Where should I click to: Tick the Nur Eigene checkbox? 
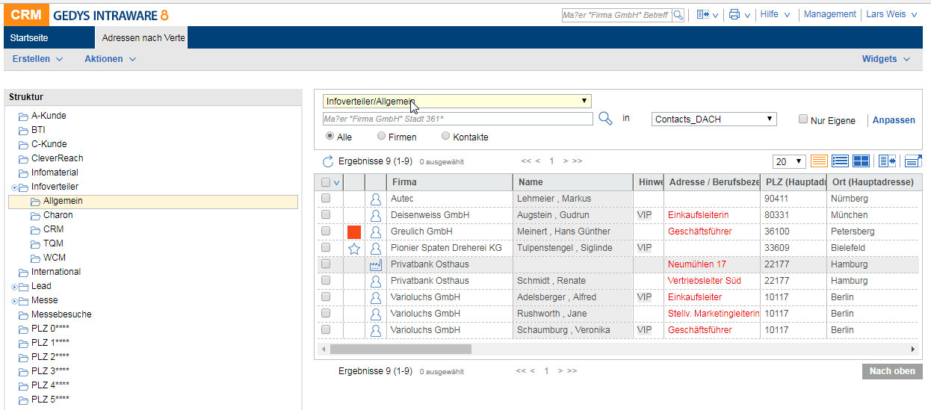pyautogui.click(x=803, y=119)
